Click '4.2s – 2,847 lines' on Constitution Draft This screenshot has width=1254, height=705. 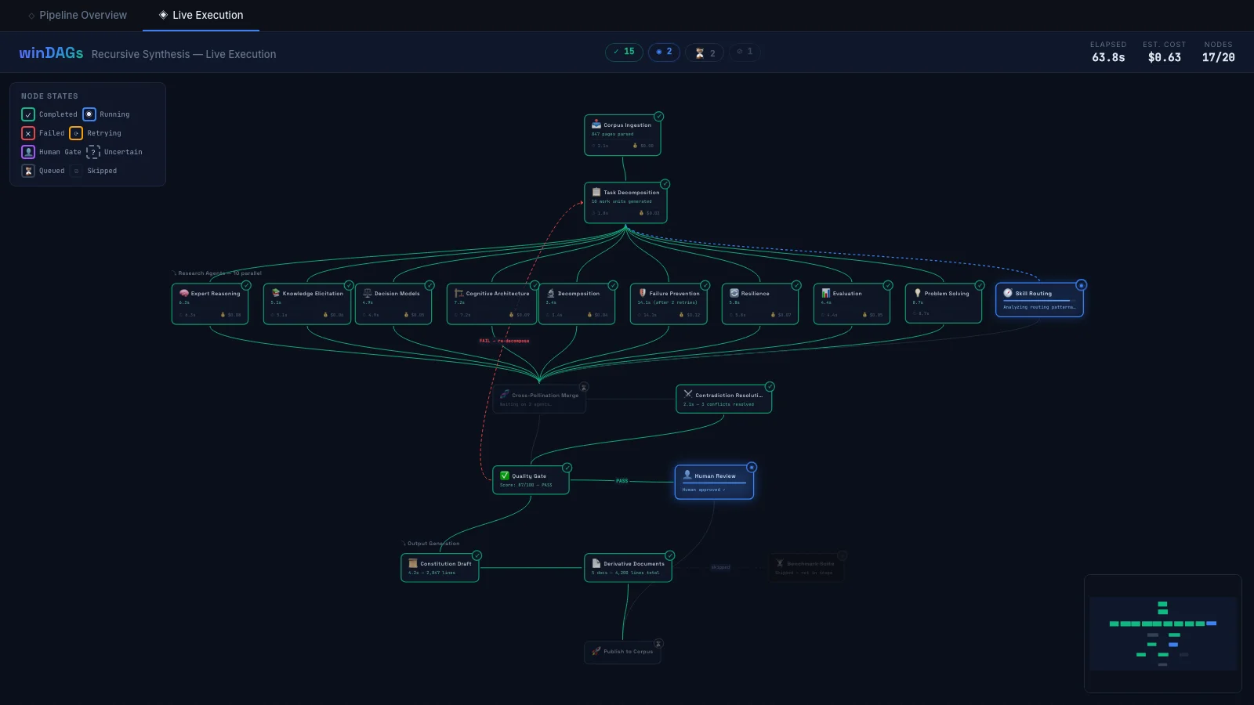point(431,573)
